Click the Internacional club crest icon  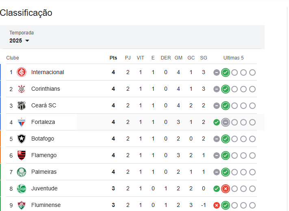pyautogui.click(x=22, y=72)
